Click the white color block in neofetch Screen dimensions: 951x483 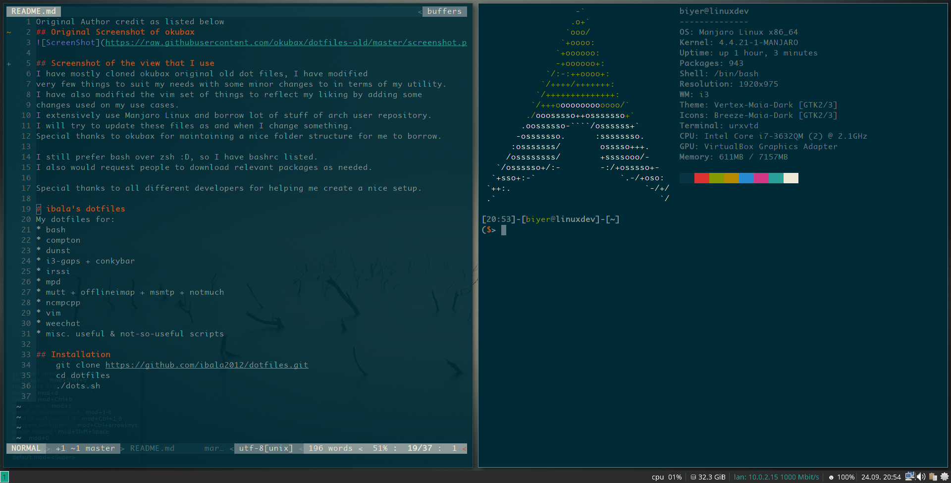click(x=791, y=178)
